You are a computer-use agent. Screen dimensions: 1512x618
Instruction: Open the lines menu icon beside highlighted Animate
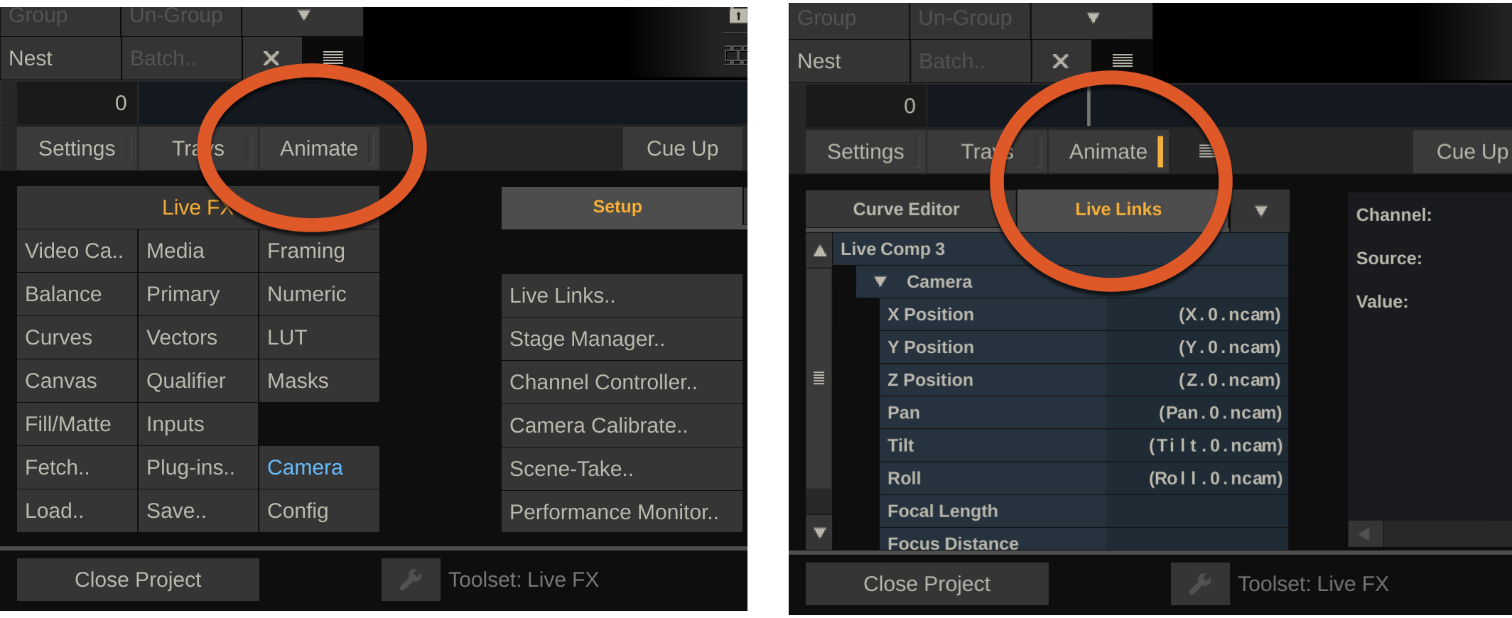pyautogui.click(x=1206, y=151)
